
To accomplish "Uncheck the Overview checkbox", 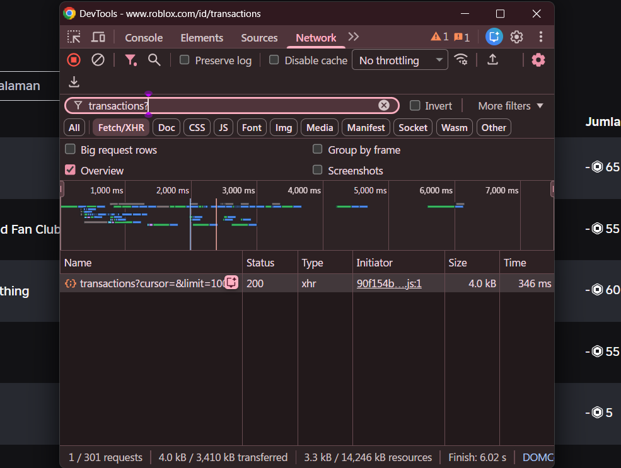I will click(71, 170).
